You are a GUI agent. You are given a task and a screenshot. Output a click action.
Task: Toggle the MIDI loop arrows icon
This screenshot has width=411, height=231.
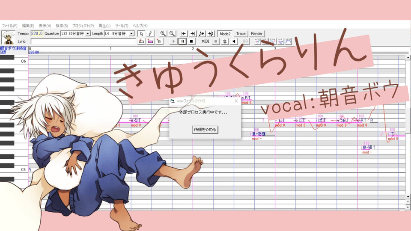(x=225, y=41)
